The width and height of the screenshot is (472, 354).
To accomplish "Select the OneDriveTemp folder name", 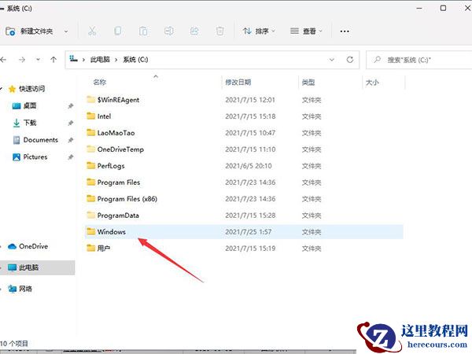I will 120,149.
